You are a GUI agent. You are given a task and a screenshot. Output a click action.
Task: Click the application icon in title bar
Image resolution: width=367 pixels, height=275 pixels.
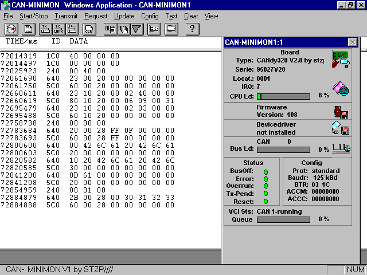[6, 5]
